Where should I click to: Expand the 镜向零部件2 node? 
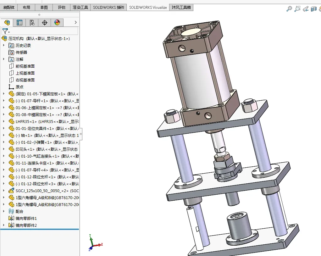(x=4, y=225)
